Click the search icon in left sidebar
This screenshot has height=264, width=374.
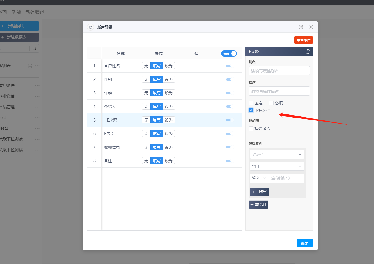(34, 48)
